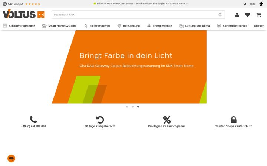Click the phone handset icon

(33, 120)
